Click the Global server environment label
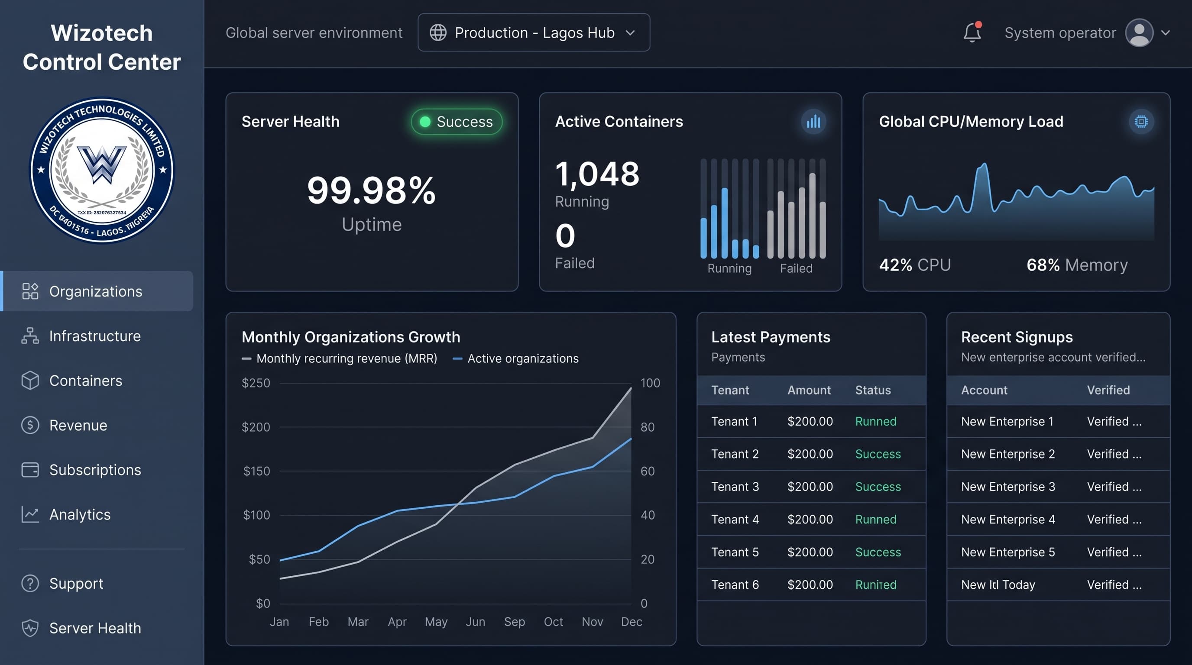 coord(314,33)
